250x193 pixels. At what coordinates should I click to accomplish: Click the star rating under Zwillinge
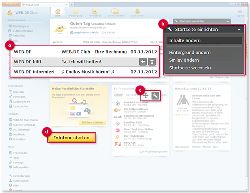click(x=182, y=115)
